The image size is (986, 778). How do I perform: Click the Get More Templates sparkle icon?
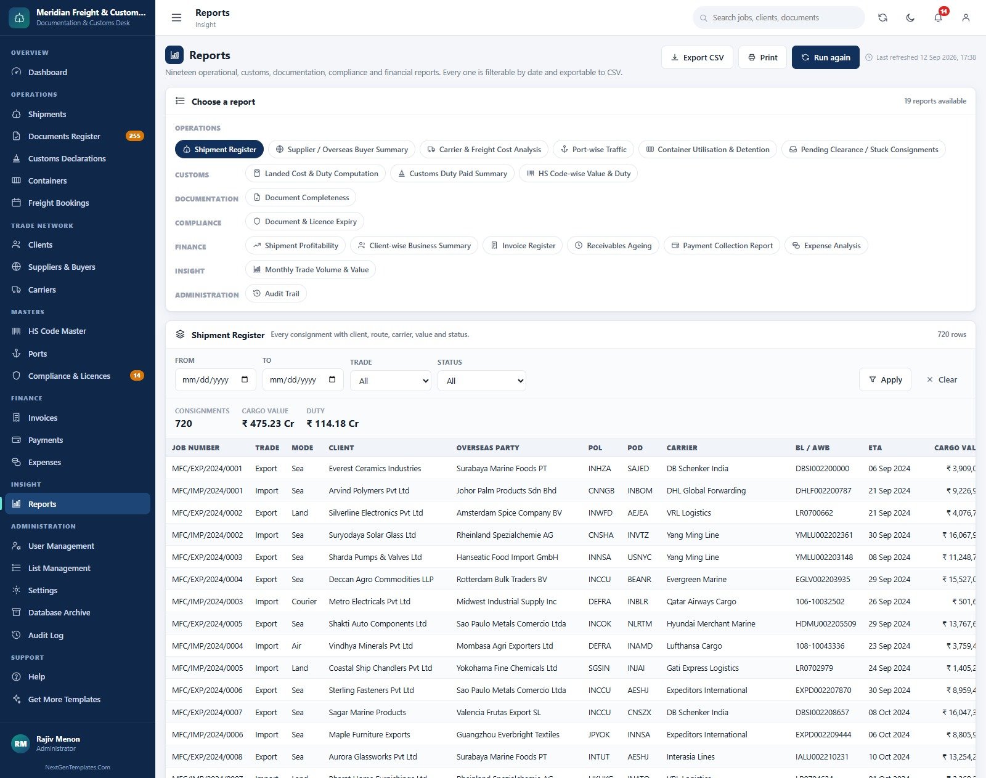point(17,699)
